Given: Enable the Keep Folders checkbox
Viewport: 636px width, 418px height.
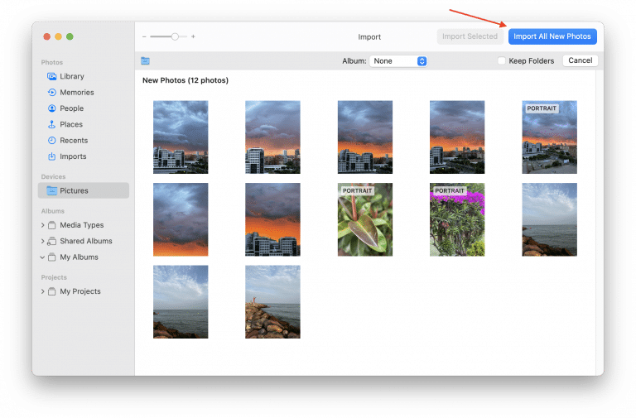Looking at the screenshot, I should 502,60.
